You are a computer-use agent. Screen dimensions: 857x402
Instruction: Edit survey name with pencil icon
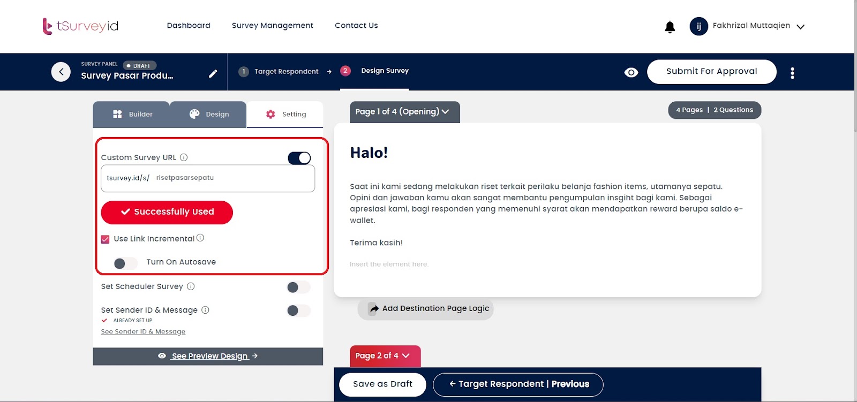coord(213,74)
